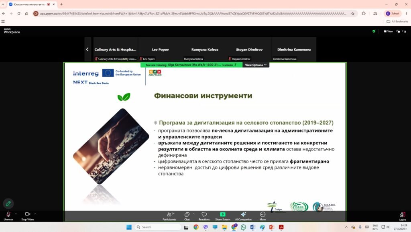Open AI Companion
Image resolution: width=411 pixels, height=232 pixels.
[243, 216]
